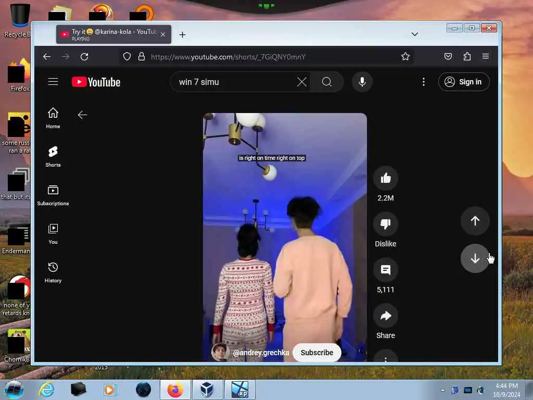Select the Try it @karina-kola YouTube tab

pyautogui.click(x=113, y=34)
